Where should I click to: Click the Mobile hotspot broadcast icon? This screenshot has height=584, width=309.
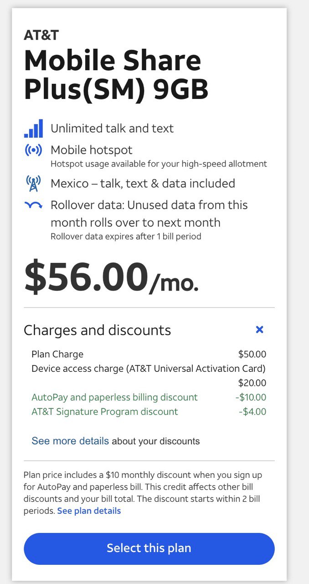(33, 150)
